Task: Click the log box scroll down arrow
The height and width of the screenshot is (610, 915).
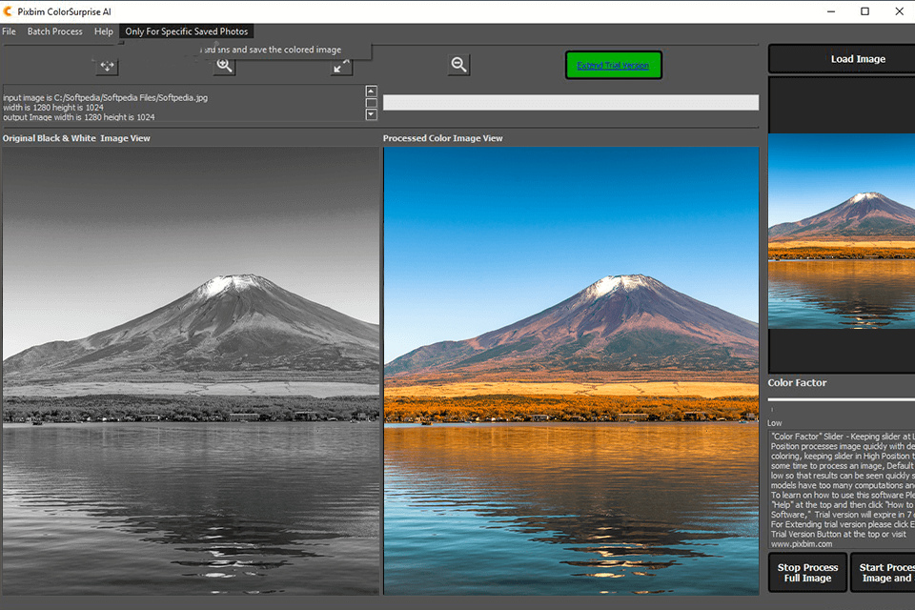Action: (x=371, y=114)
